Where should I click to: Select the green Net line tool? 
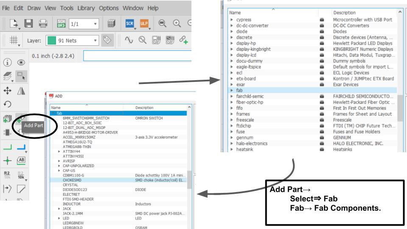click(7, 148)
